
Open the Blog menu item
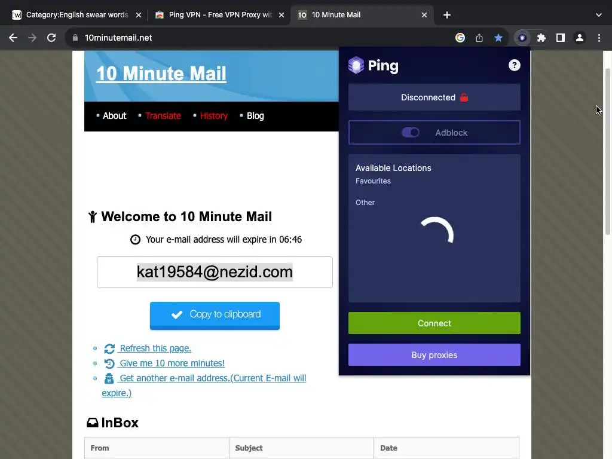coord(255,116)
